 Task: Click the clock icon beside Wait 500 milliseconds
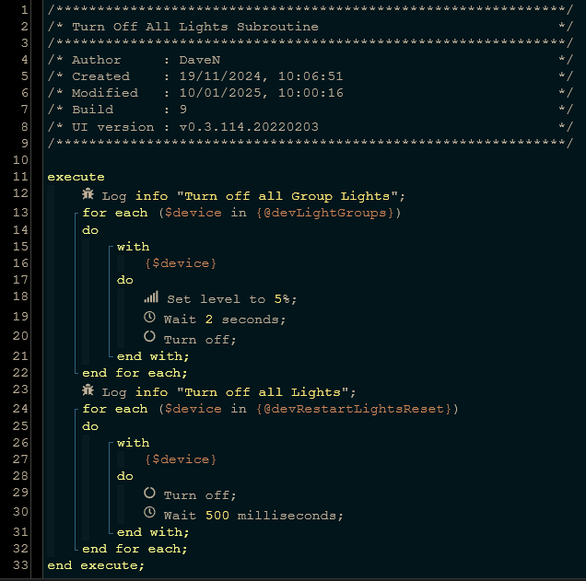click(149, 512)
